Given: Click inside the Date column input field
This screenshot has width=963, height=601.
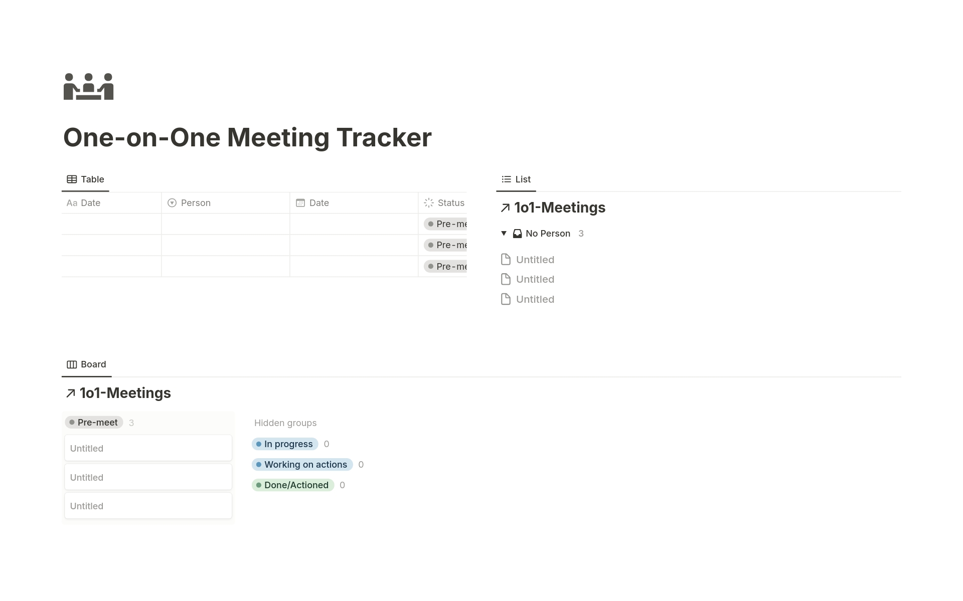Looking at the screenshot, I should (x=354, y=223).
